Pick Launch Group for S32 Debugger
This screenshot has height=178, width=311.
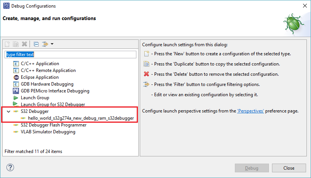coord(53,105)
